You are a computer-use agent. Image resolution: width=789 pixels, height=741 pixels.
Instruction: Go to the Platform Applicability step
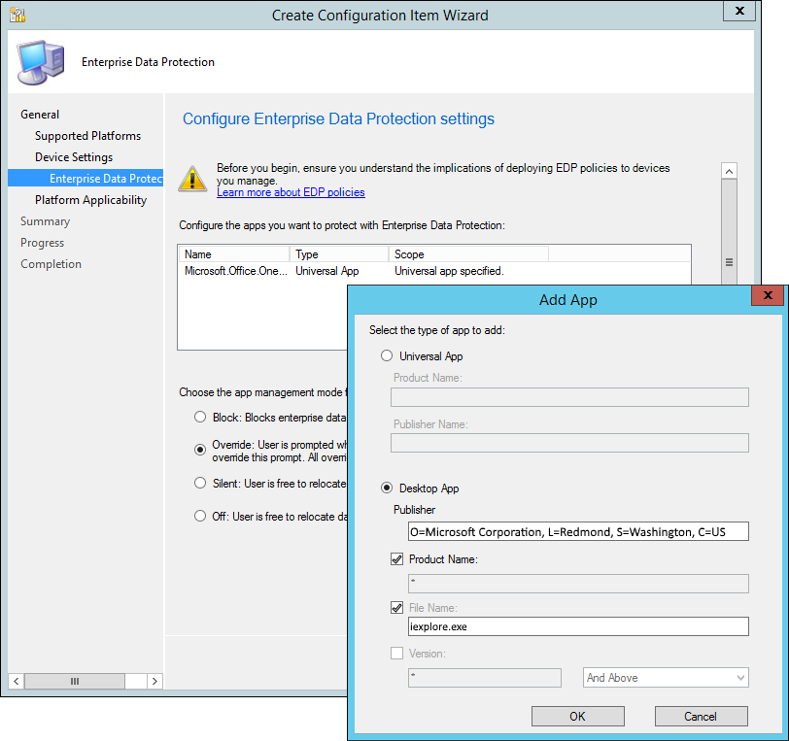[x=90, y=200]
